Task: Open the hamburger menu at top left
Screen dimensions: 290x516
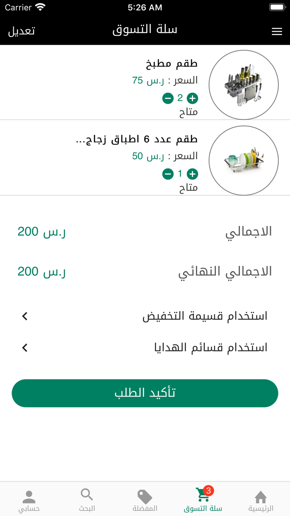Action: coord(277,31)
